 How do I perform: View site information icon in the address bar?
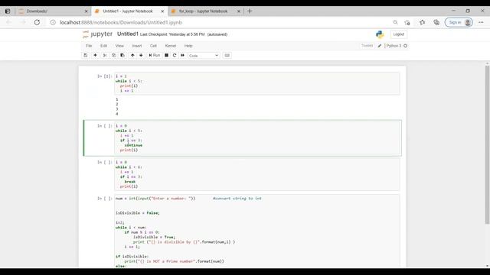53,22
